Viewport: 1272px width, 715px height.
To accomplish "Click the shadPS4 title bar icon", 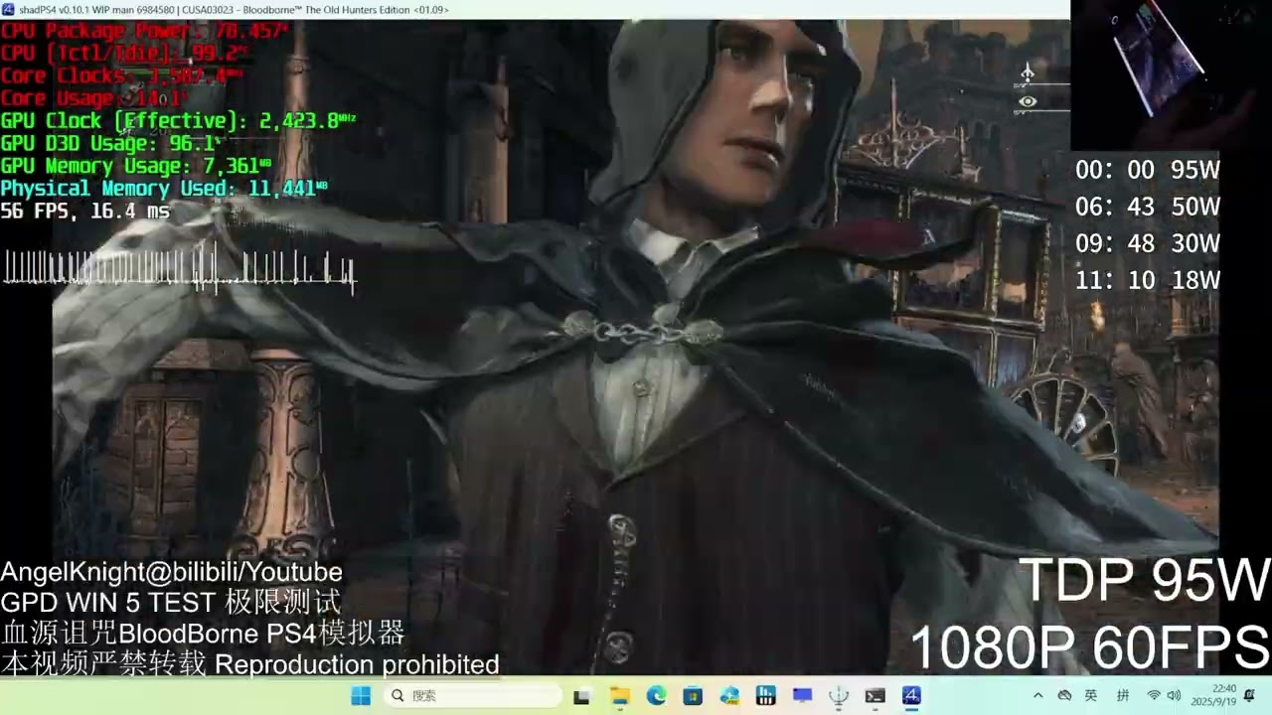I will (8, 9).
